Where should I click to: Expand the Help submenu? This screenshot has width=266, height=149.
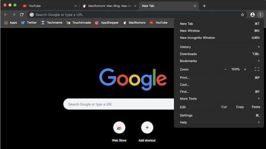[220, 122]
